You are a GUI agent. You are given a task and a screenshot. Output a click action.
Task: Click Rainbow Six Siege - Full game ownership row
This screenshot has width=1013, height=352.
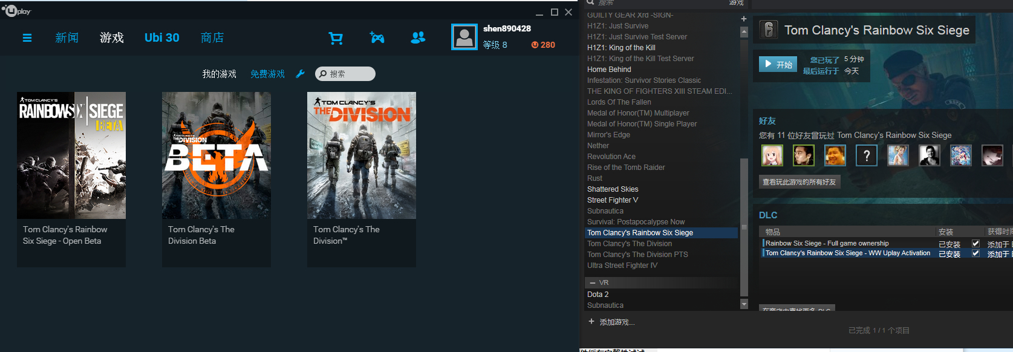click(x=886, y=244)
